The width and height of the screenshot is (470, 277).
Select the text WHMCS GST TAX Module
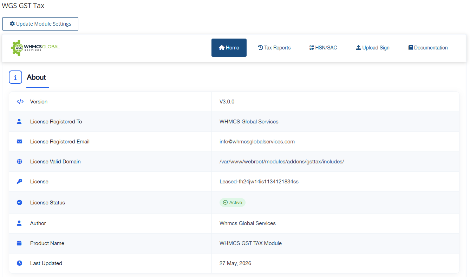coord(250,243)
